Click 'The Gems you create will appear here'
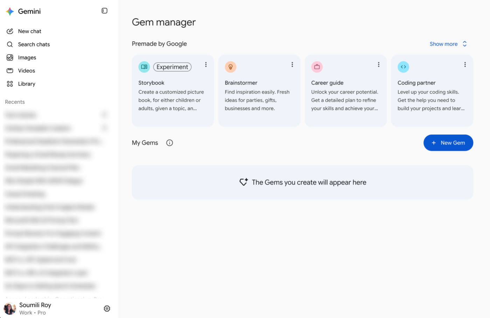Viewport: 490px width, 318px height. point(309,182)
